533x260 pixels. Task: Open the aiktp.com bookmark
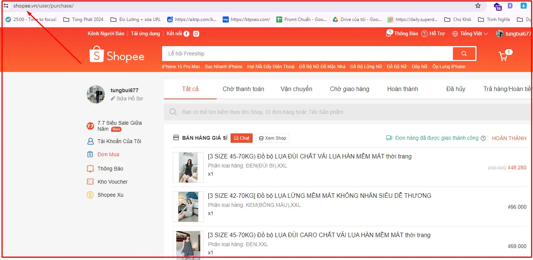(192, 19)
